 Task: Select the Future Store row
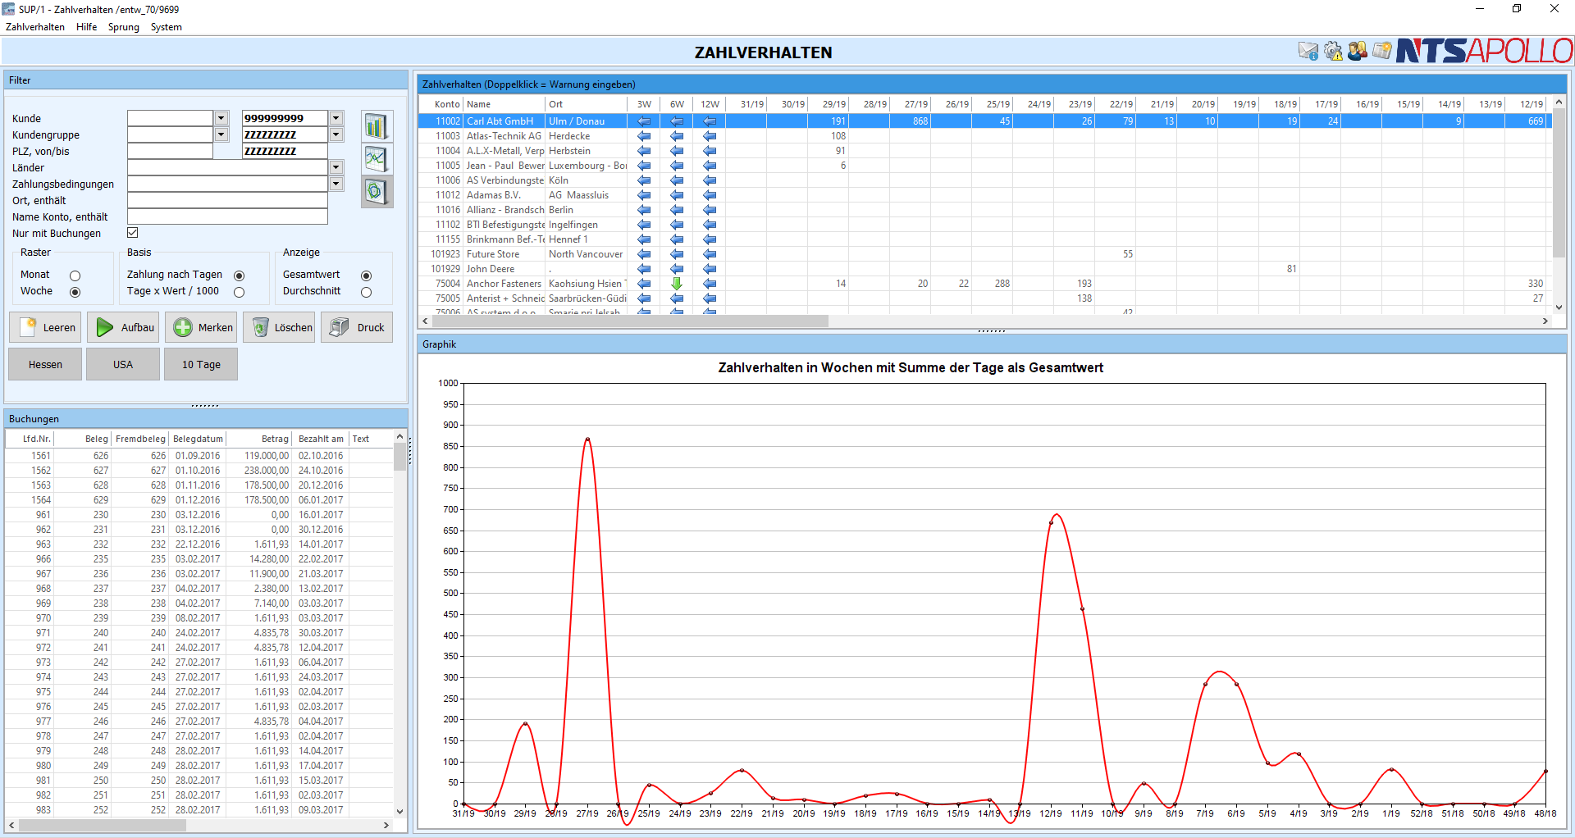coord(984,254)
